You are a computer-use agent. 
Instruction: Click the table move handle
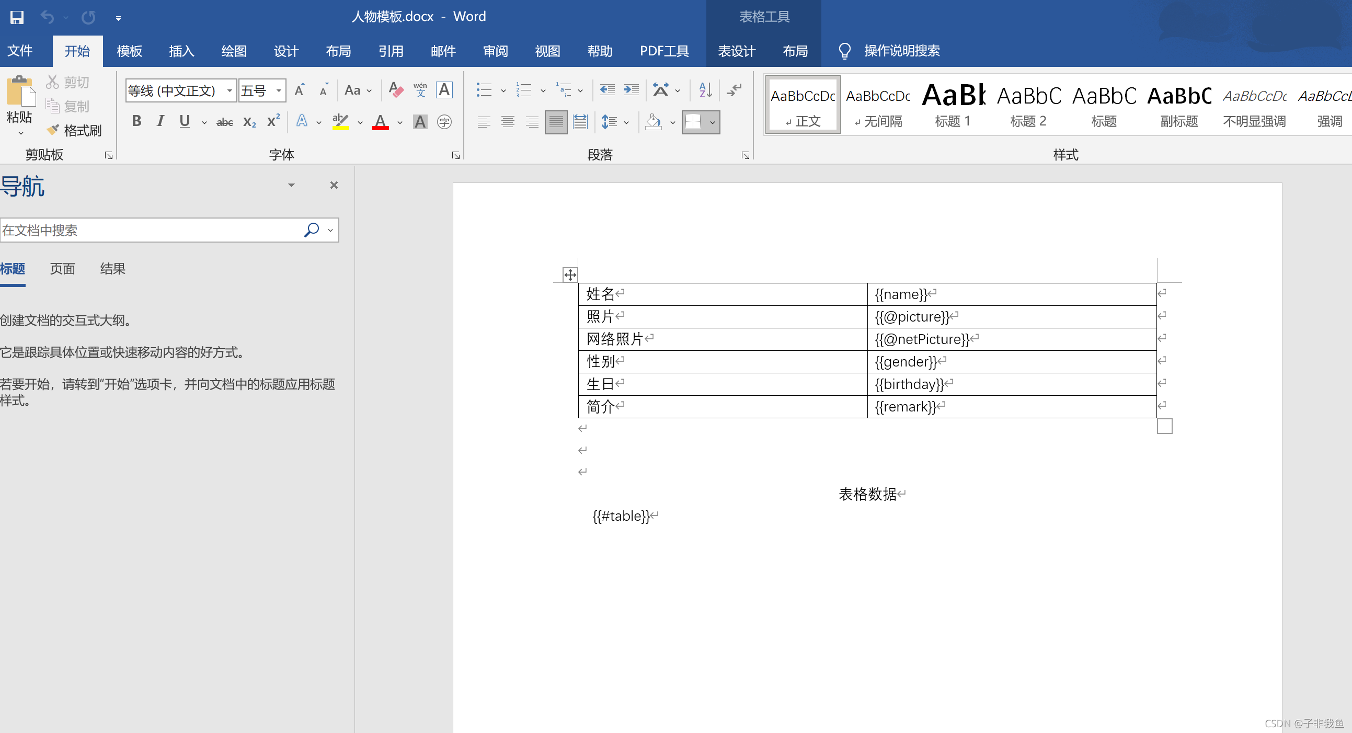[569, 274]
